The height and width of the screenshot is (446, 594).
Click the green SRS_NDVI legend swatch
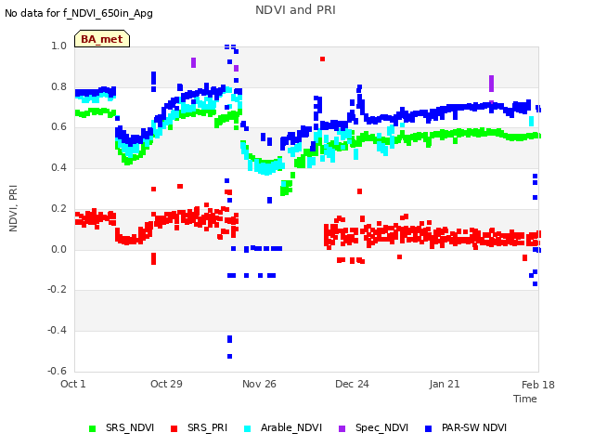point(93,428)
